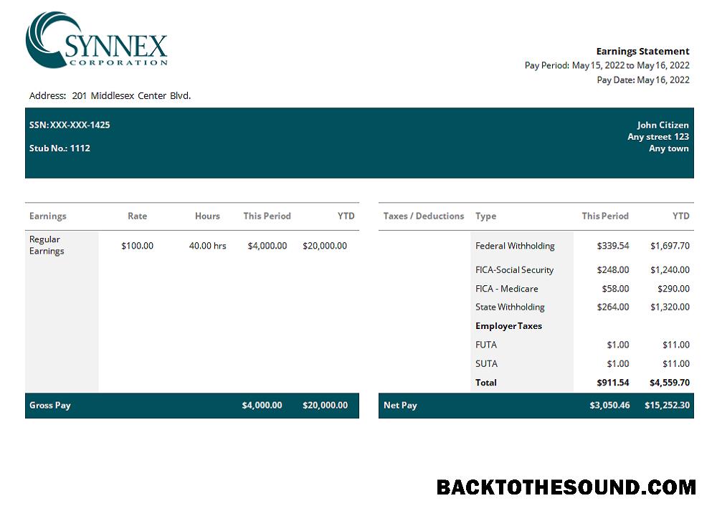Click the 'Employer Taxes' subheading
This screenshot has width=717, height=516.
pos(508,326)
